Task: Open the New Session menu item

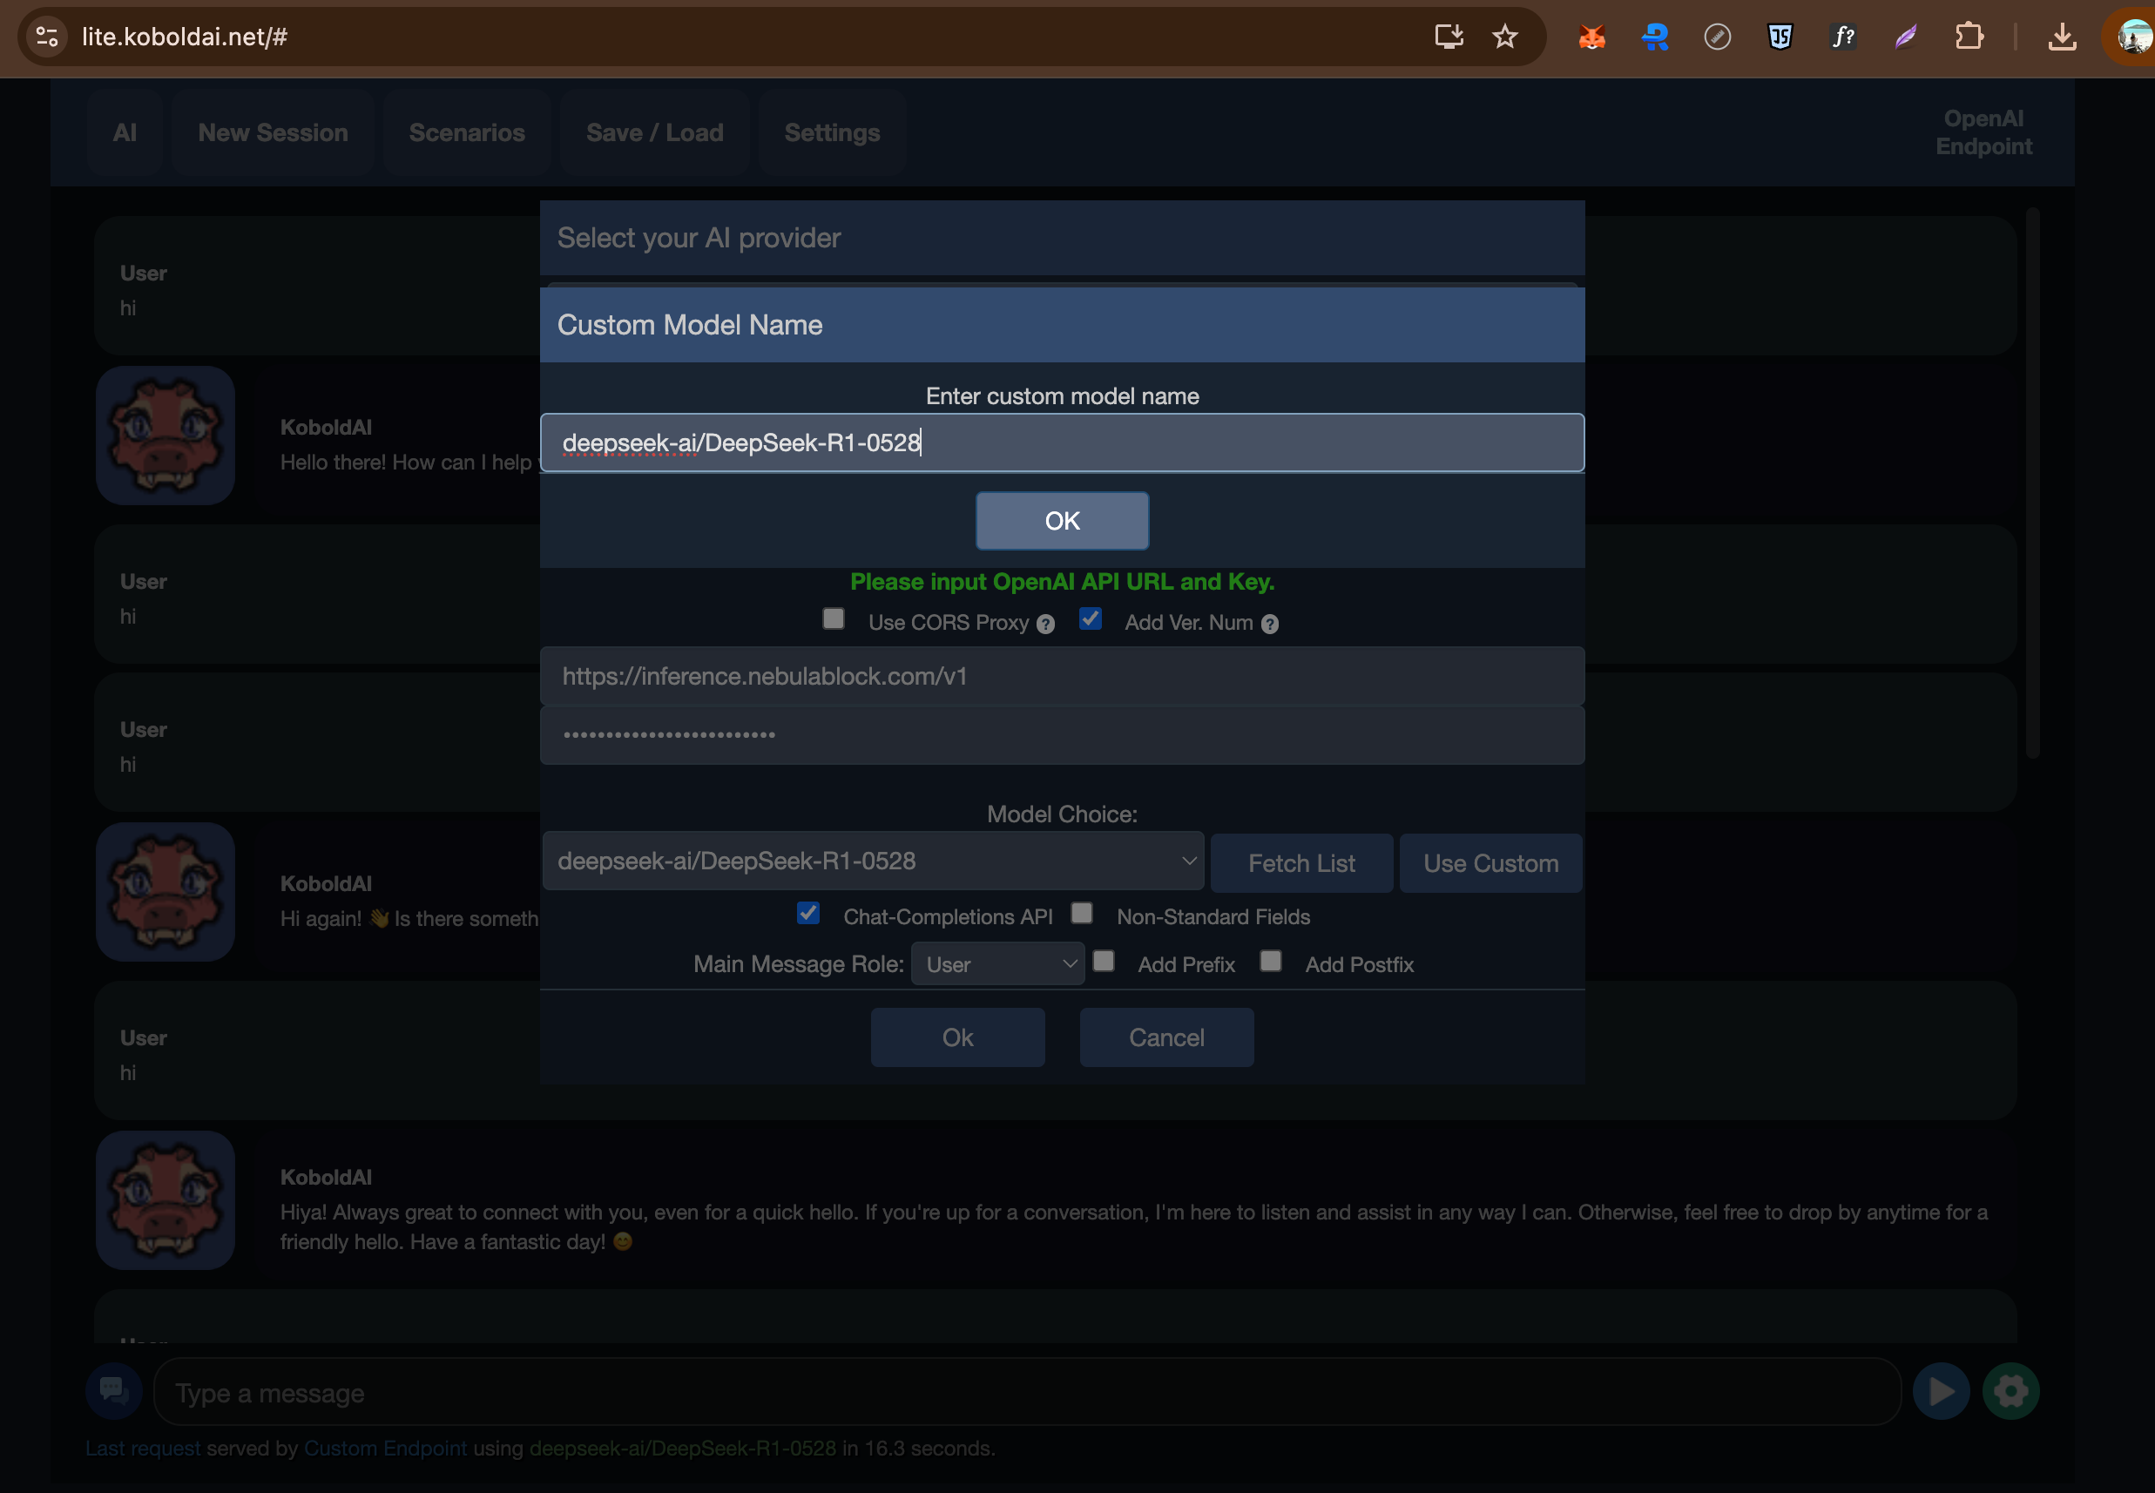Action: click(x=274, y=132)
